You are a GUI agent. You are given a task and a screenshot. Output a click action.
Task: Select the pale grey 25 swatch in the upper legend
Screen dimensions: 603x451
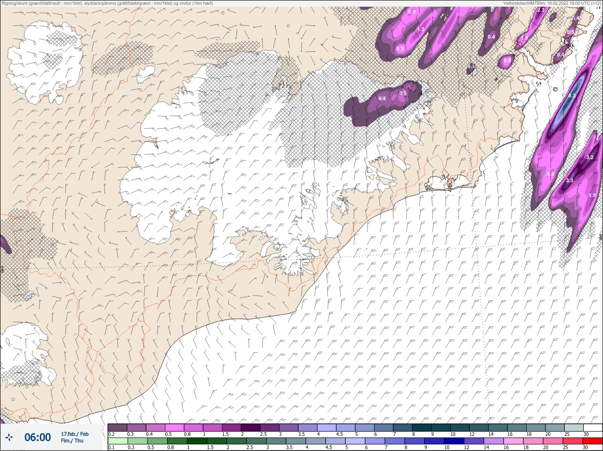(573, 427)
